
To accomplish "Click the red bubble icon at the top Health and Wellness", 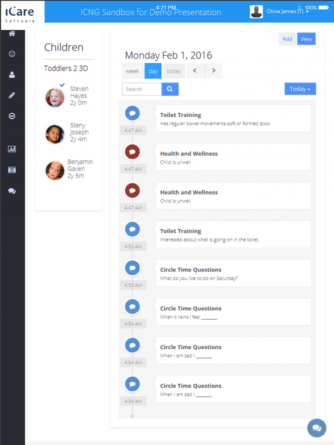I will coord(132,152).
